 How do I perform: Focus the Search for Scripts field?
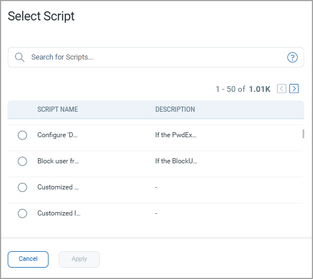[156, 57]
